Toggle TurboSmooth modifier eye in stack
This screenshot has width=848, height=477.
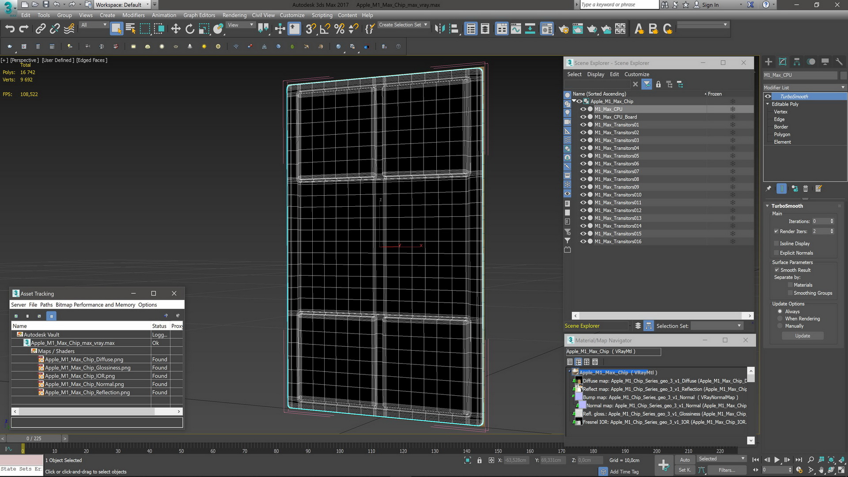(768, 96)
